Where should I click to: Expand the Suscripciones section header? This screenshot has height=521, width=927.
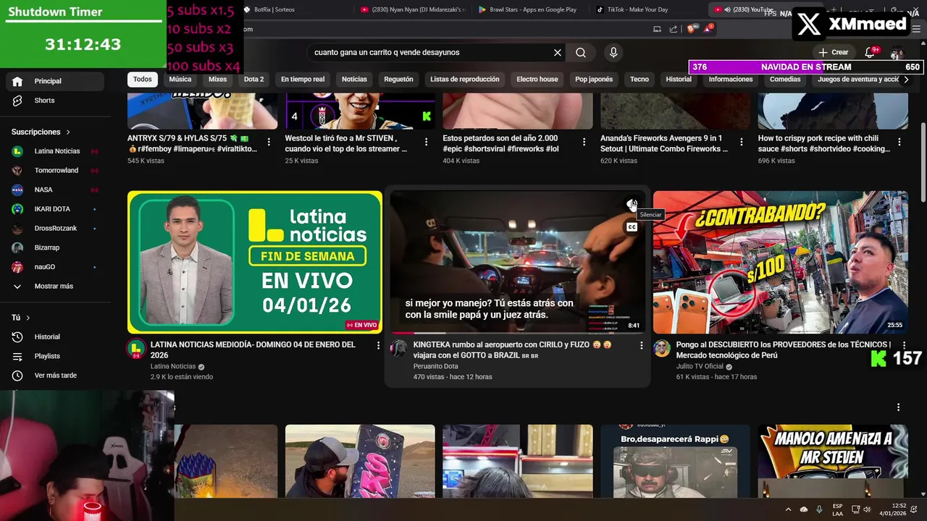41,132
